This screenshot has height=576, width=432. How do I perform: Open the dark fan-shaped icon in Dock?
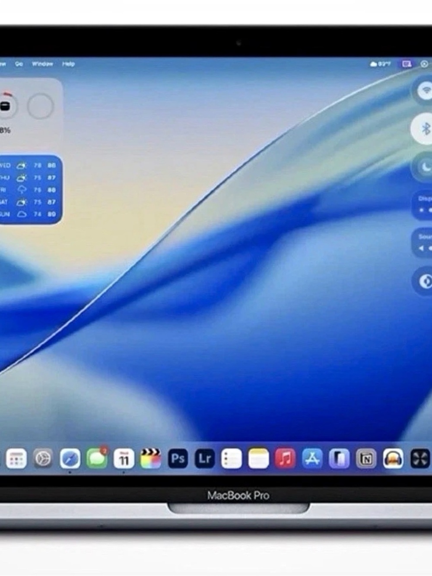coord(419,458)
